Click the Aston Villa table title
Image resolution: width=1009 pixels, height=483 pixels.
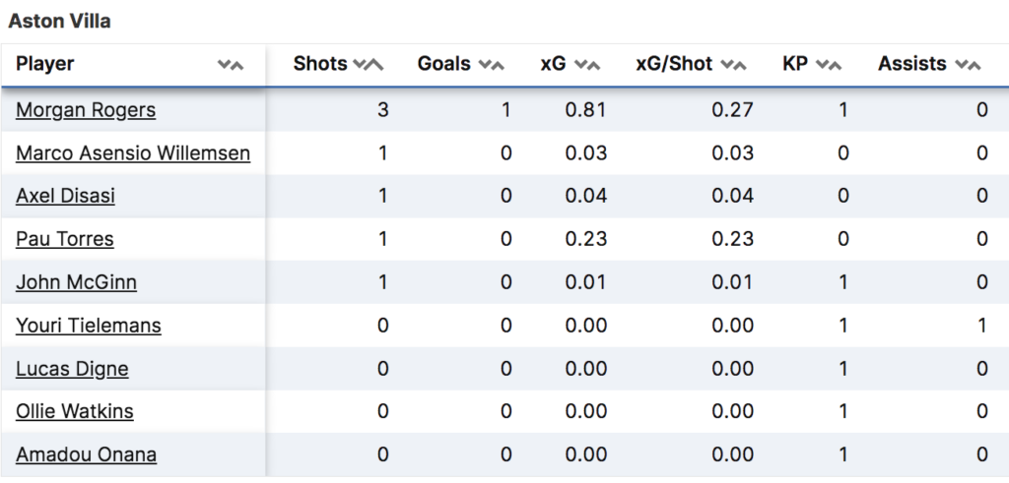(x=59, y=22)
